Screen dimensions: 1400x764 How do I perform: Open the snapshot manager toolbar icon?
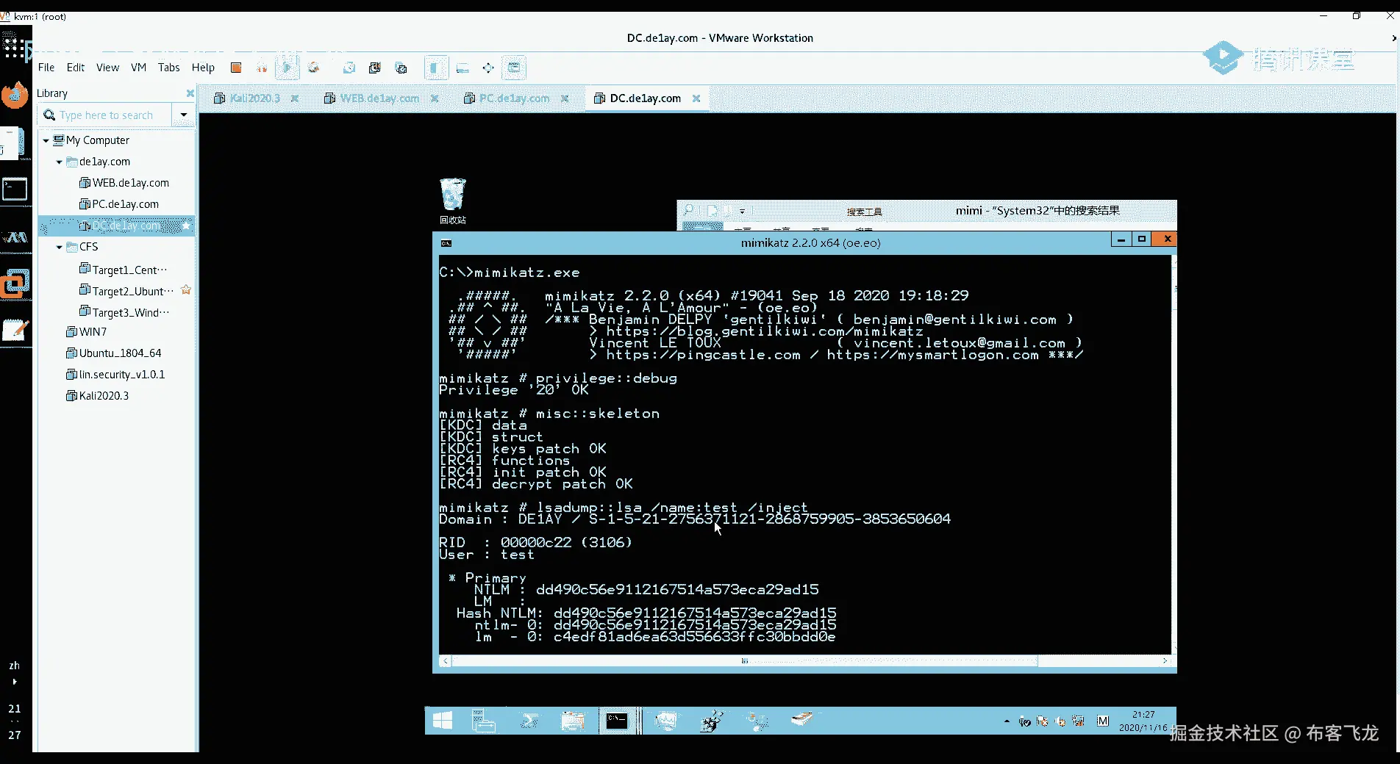coord(401,68)
